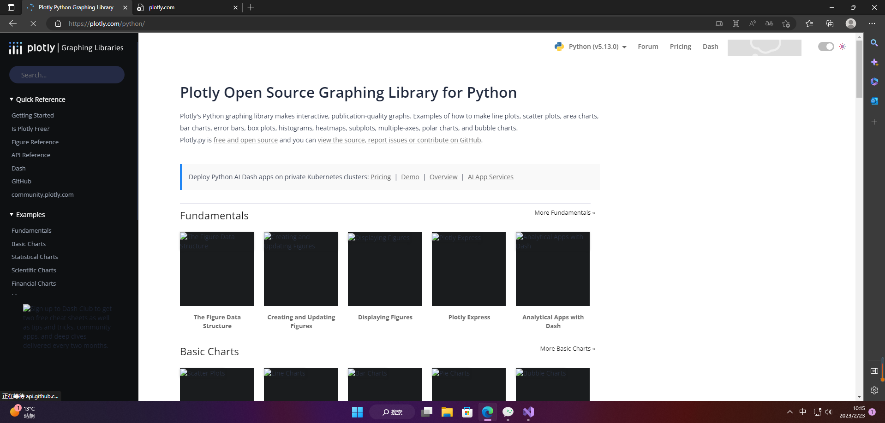The width and height of the screenshot is (885, 423).
Task: Add this page to favorites
Action: coord(786,23)
